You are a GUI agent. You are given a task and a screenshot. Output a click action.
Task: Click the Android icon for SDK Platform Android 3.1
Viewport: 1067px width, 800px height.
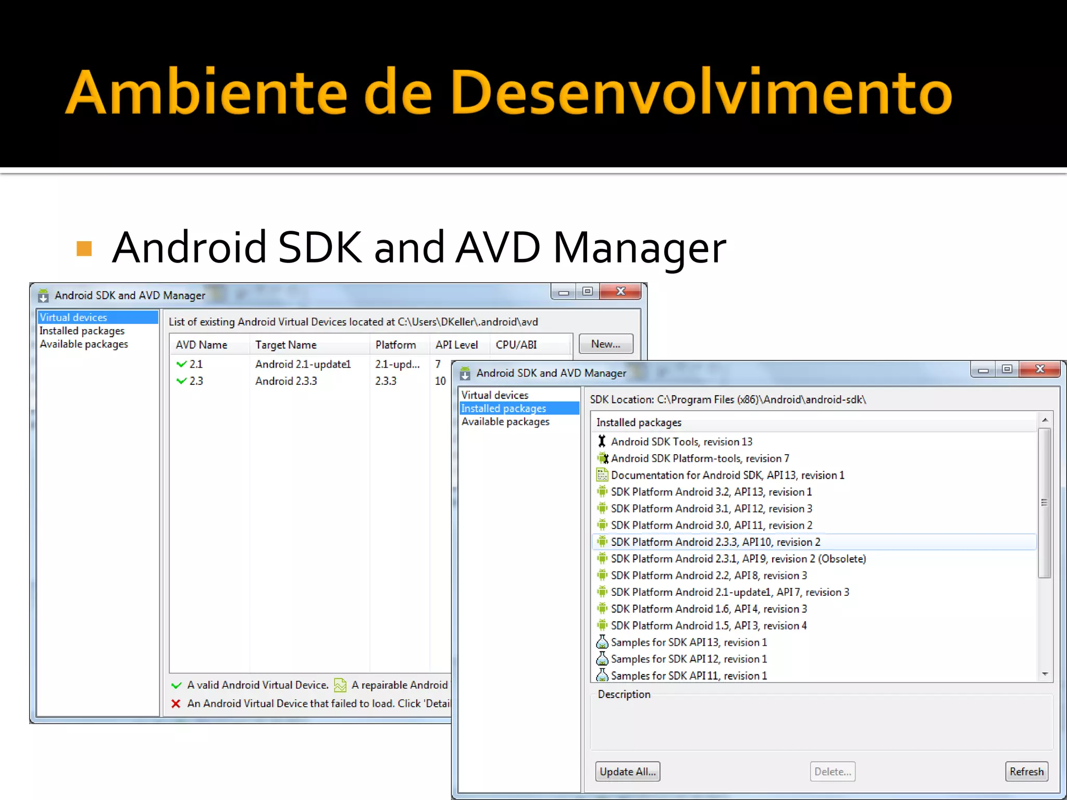(602, 508)
